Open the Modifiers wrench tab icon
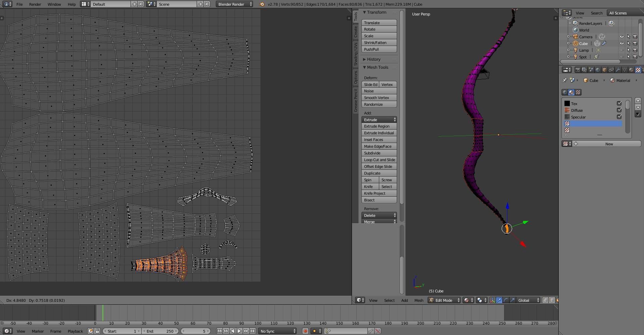This screenshot has width=644, height=335. [618, 70]
